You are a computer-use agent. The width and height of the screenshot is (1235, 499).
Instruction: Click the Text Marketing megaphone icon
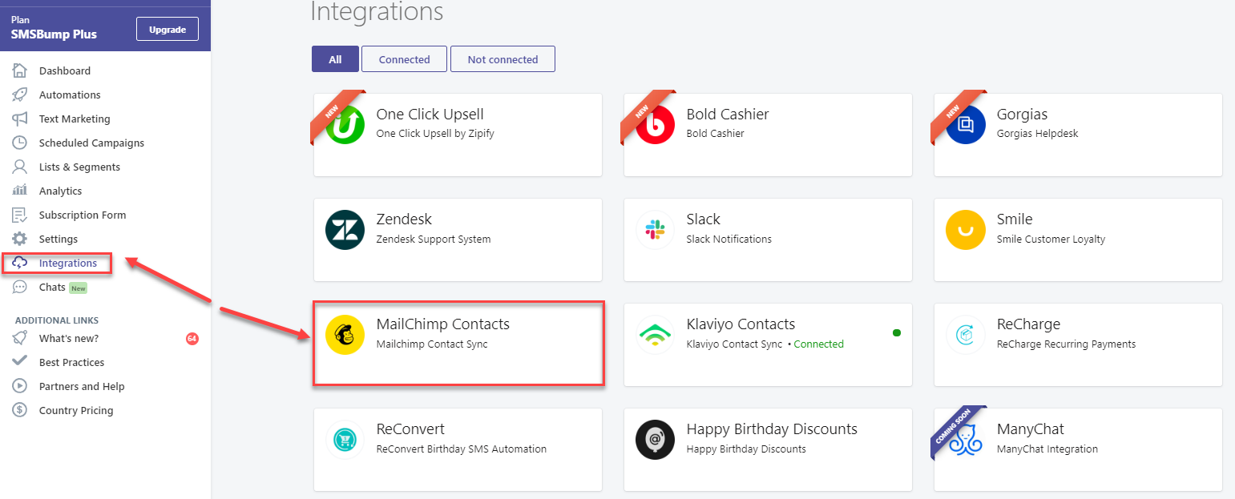[20, 119]
